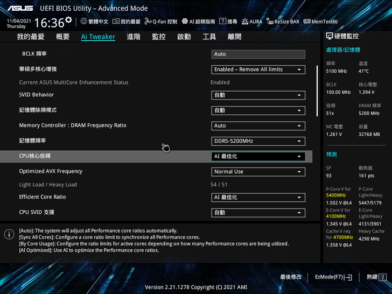Open AI overclocking guide icon
The height and width of the screenshot is (294, 392).
coord(185,21)
